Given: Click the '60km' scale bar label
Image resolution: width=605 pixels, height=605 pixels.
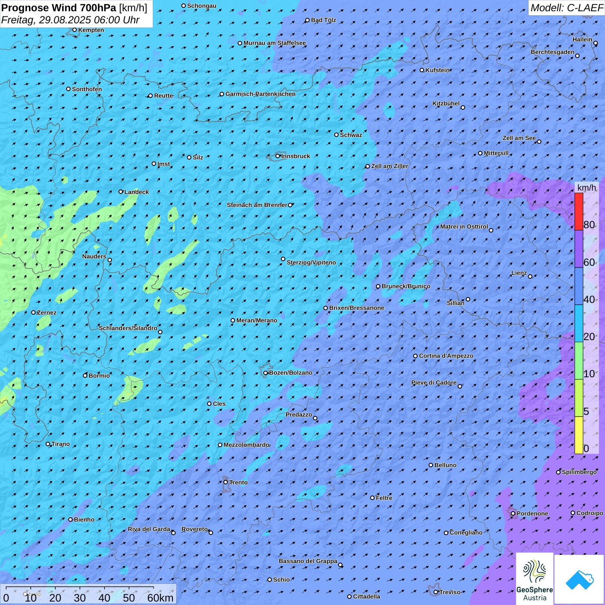Looking at the screenshot, I should 160,598.
